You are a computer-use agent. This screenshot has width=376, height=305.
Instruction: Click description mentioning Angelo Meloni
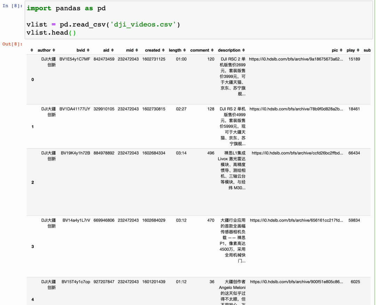[x=232, y=292]
